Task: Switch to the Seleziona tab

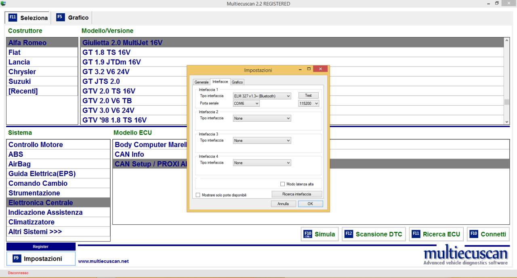Action: [x=28, y=18]
